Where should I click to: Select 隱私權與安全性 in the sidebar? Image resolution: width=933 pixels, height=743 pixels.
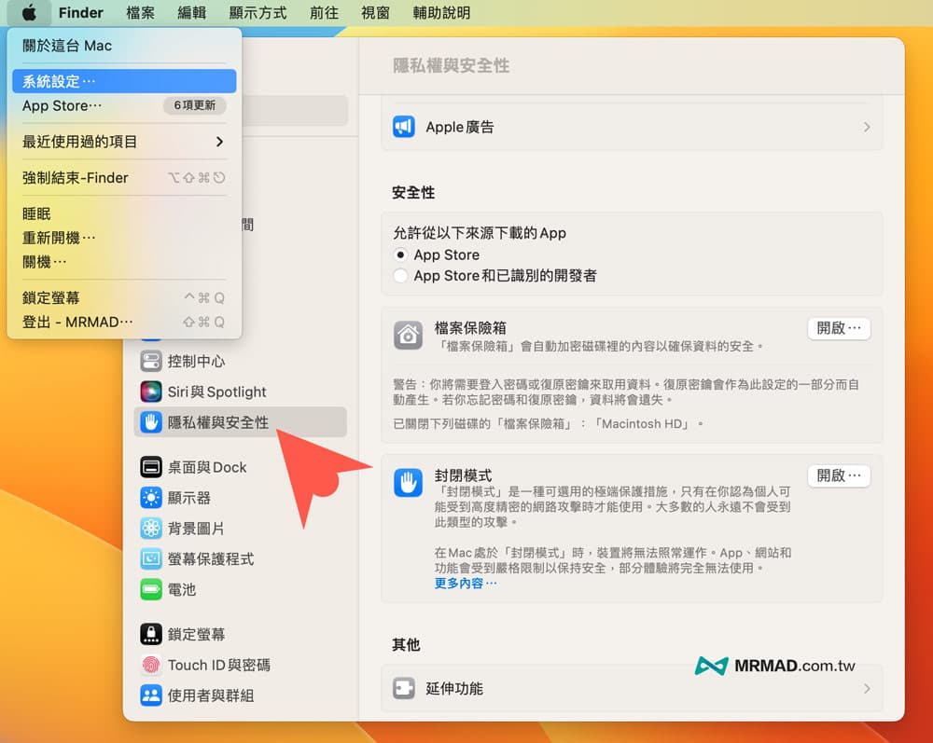[x=241, y=422]
